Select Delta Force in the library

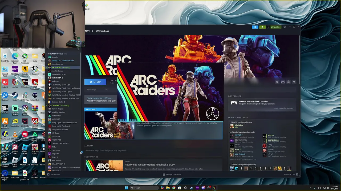(x=54, y=116)
